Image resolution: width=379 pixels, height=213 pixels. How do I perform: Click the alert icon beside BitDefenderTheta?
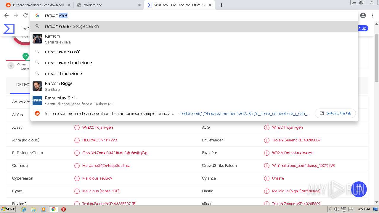click(77, 153)
